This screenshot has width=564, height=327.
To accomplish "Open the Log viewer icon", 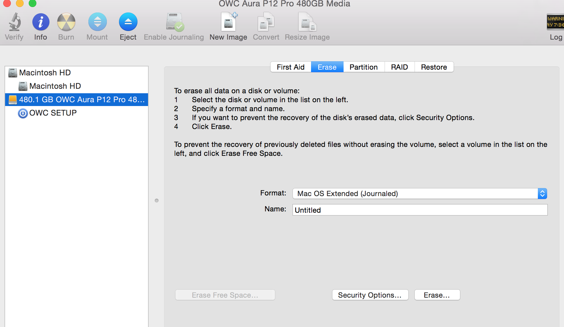I will pos(555,22).
